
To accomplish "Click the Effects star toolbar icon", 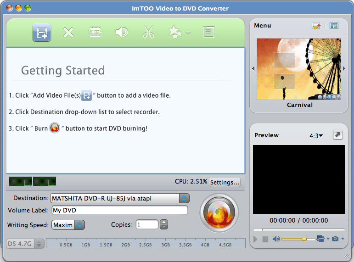I will click(175, 32).
